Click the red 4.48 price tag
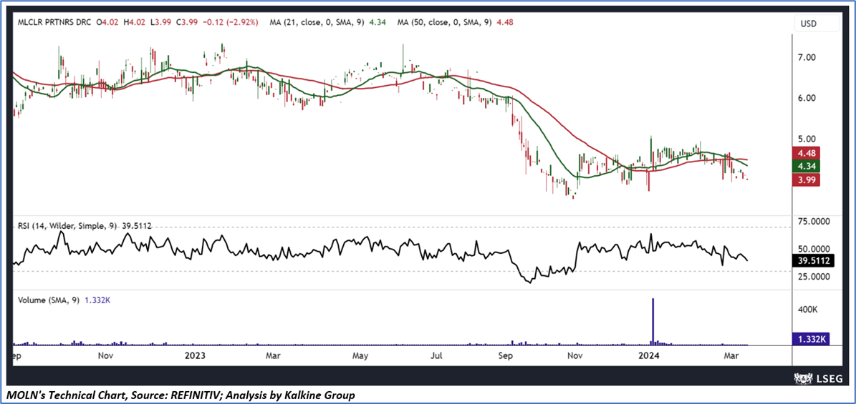 tap(806, 152)
